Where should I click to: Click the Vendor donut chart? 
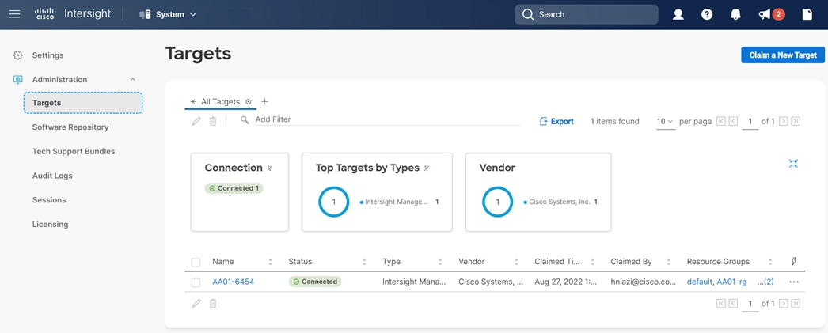coord(497,202)
